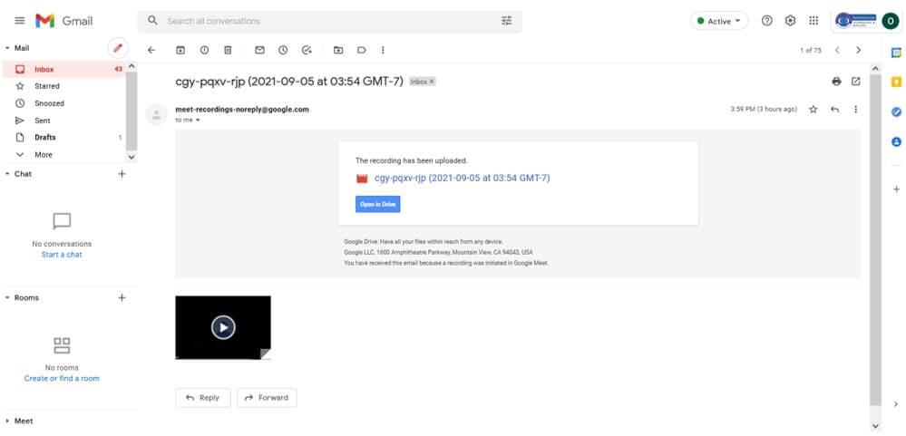Viewport: 906px width, 436px height.
Task: Get add-ons with the plus icon
Action: (896, 189)
